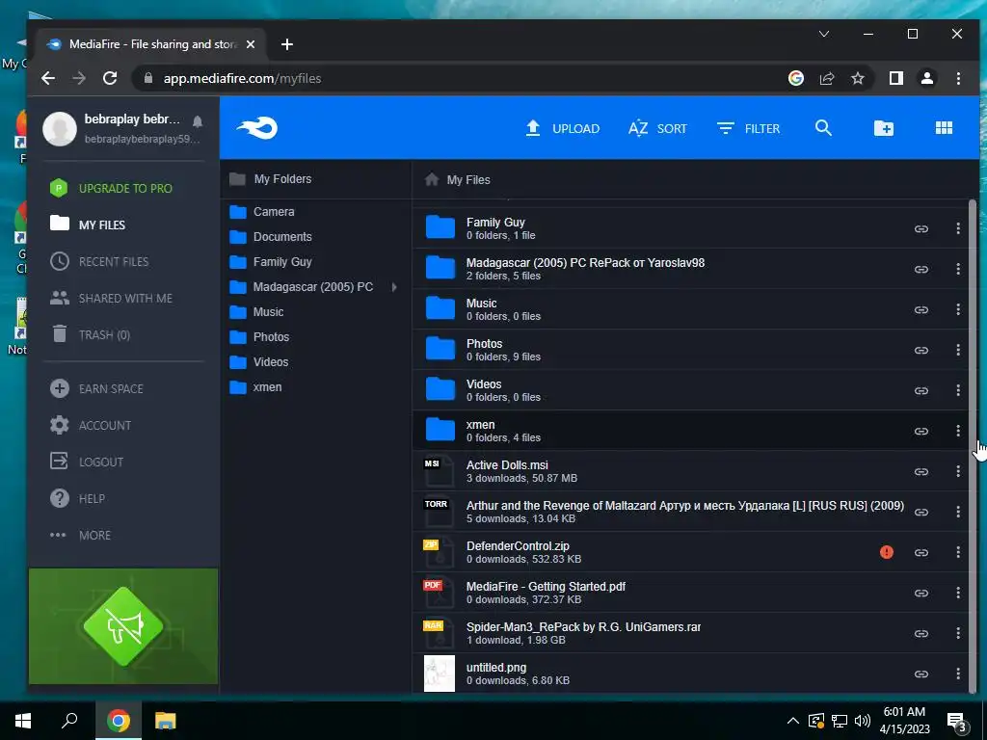
Task: Click the My Folders header
Action: click(271, 178)
